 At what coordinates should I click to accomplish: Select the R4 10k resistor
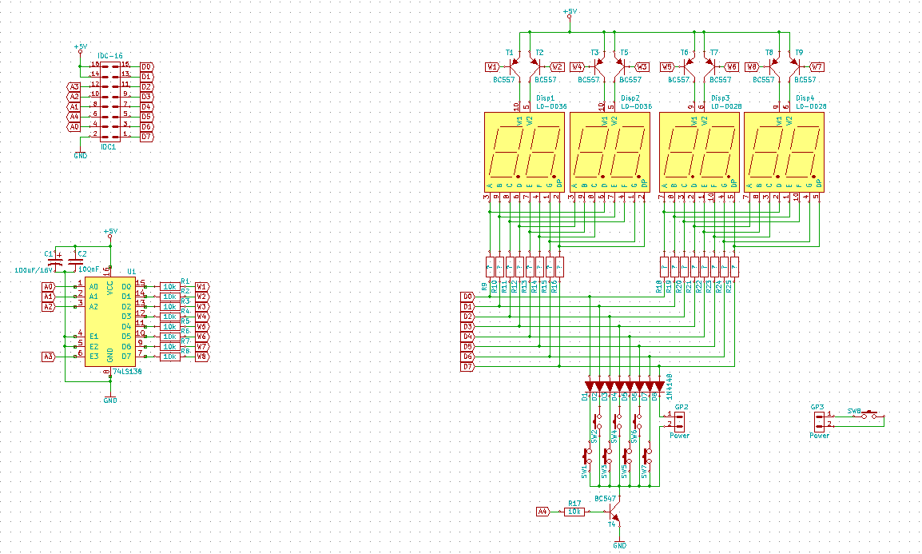(170, 317)
